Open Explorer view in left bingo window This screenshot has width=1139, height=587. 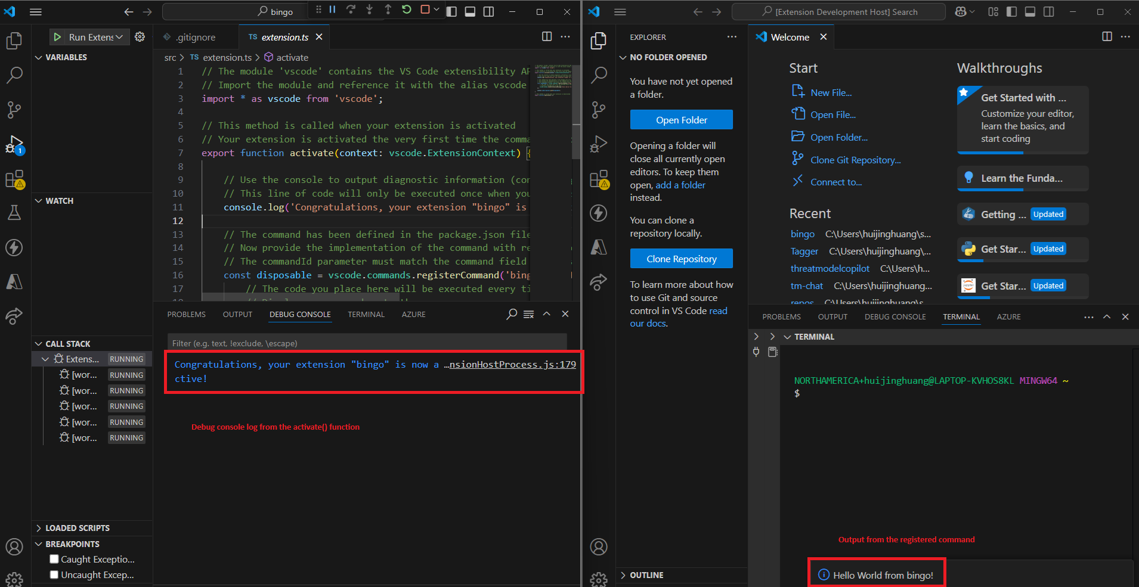pyautogui.click(x=14, y=41)
